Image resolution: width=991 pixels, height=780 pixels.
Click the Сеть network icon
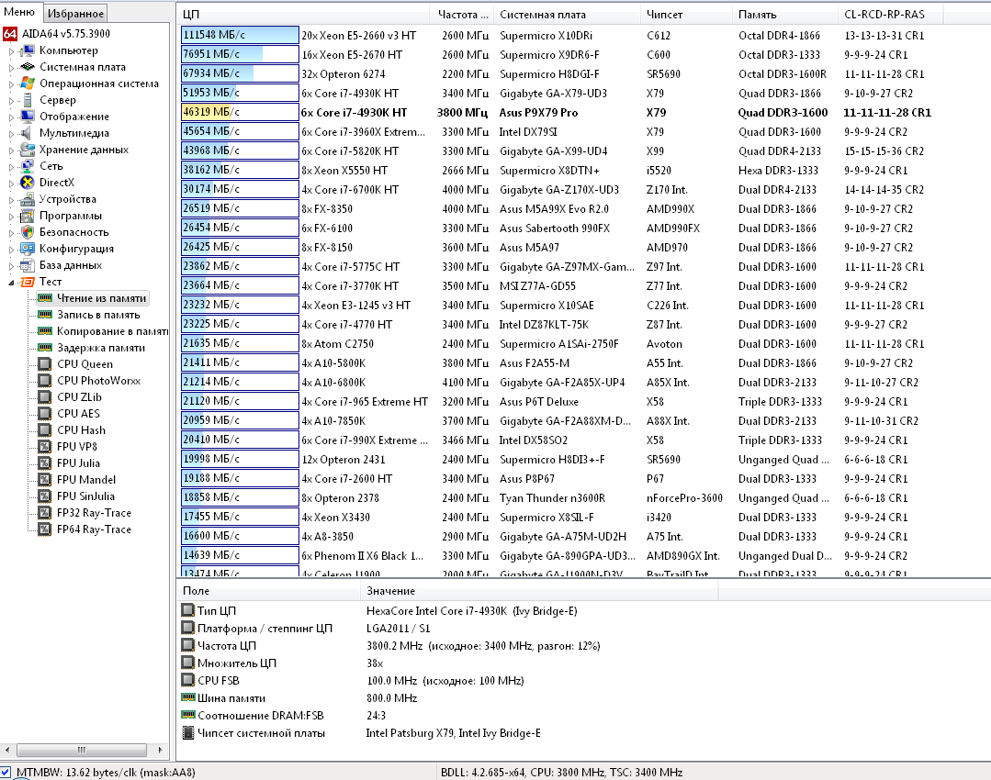point(28,166)
